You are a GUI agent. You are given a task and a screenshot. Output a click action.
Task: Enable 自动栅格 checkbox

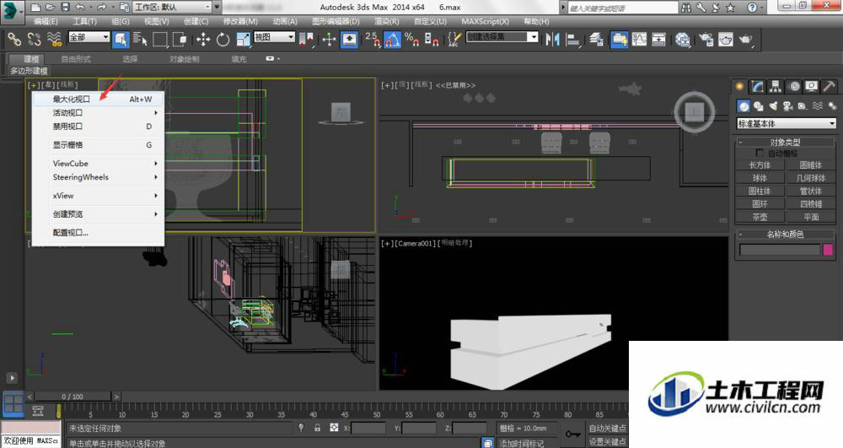pyautogui.click(x=760, y=154)
